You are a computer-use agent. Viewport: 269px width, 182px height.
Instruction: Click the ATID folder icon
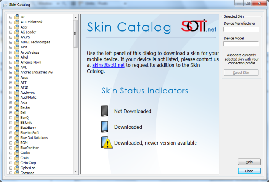pyautogui.click(x=17, y=87)
